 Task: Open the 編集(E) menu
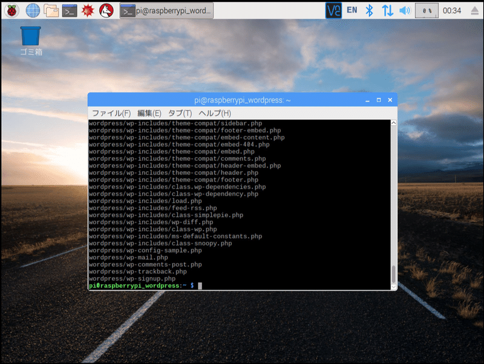149,113
